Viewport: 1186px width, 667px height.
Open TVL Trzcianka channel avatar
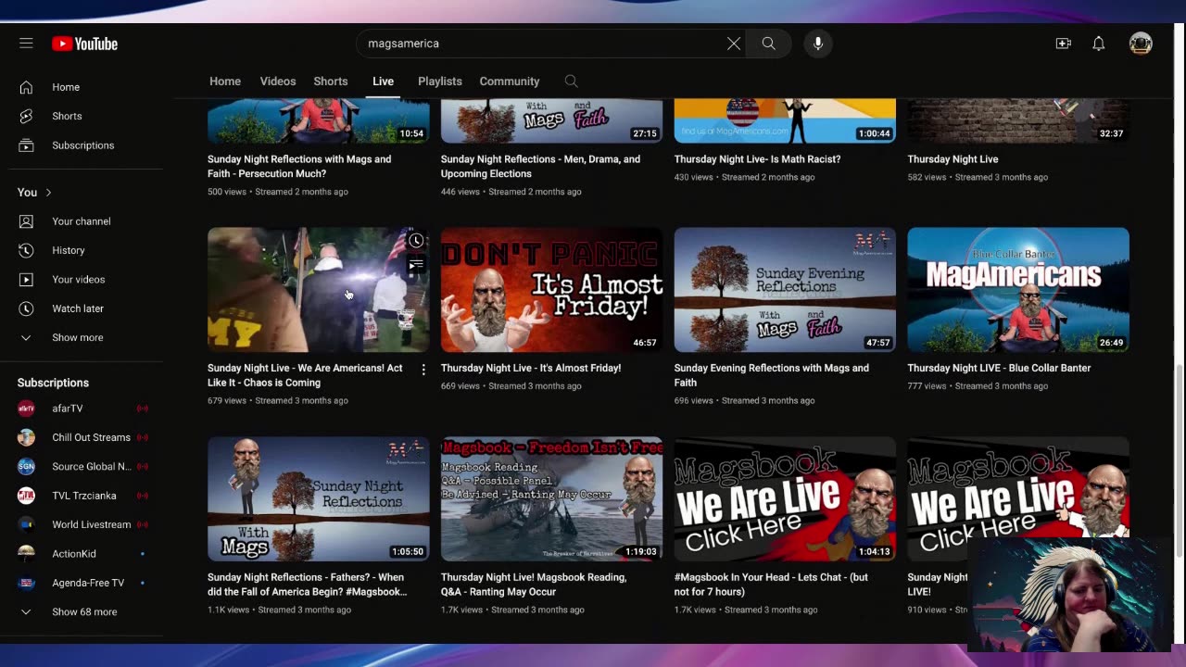pyautogui.click(x=26, y=496)
